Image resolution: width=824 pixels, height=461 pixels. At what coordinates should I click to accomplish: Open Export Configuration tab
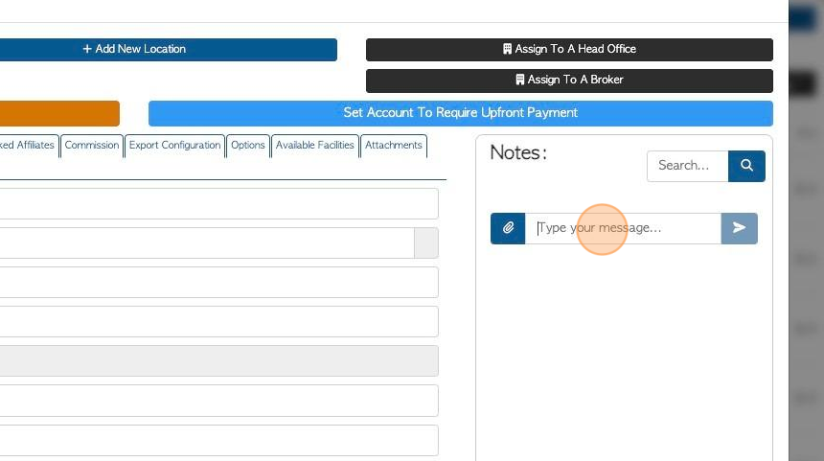point(175,146)
